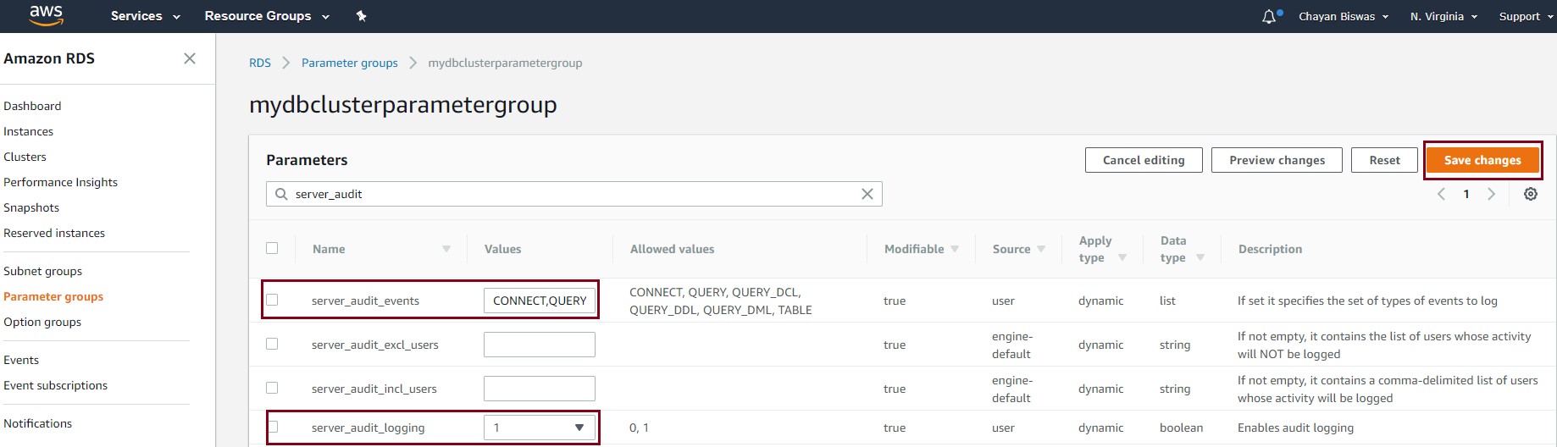Open the notifications bell
The height and width of the screenshot is (447, 1557).
pyautogui.click(x=1269, y=16)
